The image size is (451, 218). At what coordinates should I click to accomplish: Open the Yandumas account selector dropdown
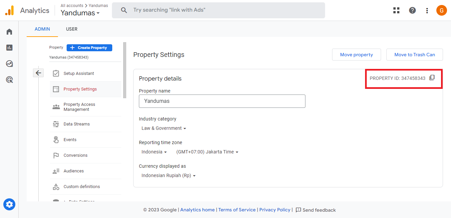tap(80, 13)
